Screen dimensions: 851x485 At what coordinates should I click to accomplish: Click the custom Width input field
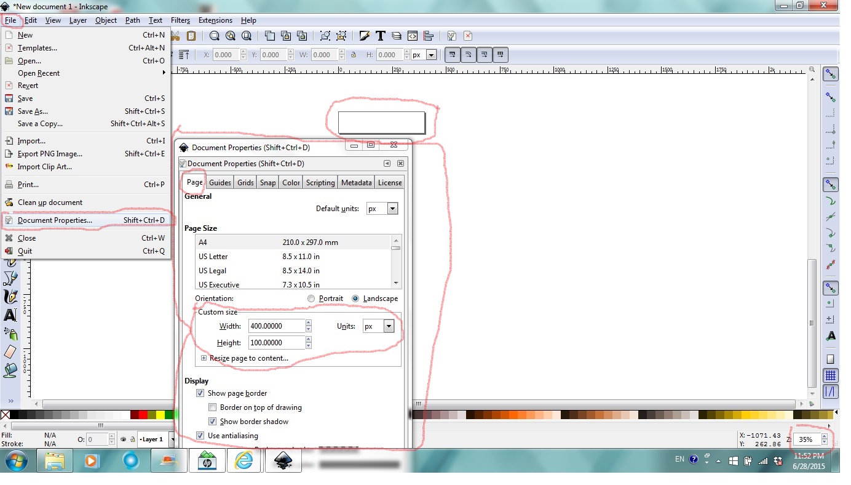[x=277, y=326]
